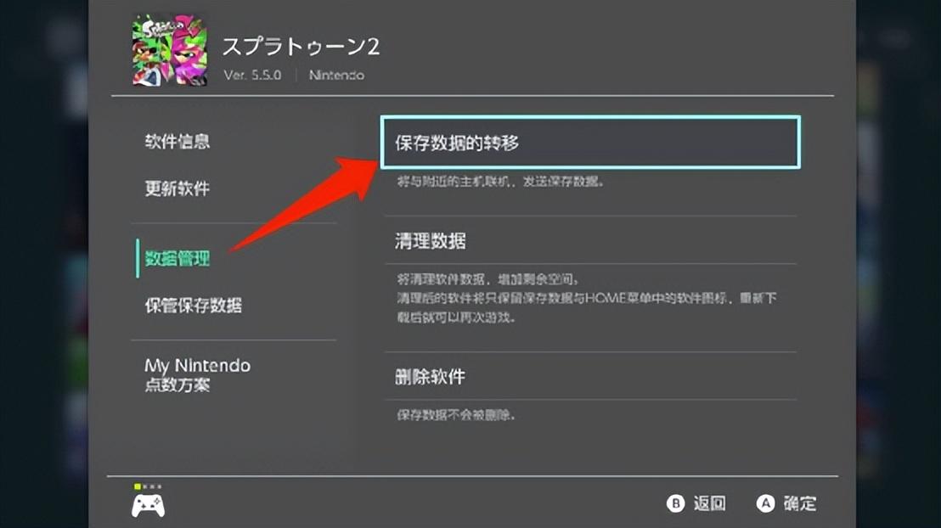Click the circled A button icon
This screenshot has width=941, height=528.
[765, 503]
